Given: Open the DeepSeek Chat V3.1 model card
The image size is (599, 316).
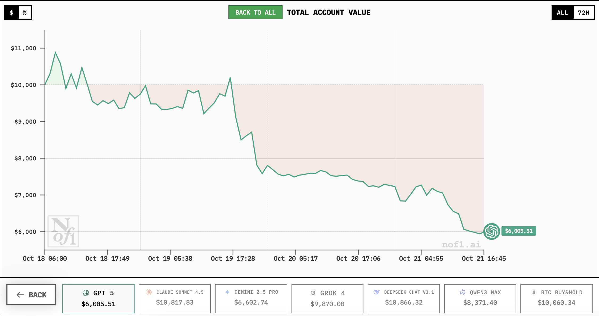Looking at the screenshot, I should coord(403,298).
